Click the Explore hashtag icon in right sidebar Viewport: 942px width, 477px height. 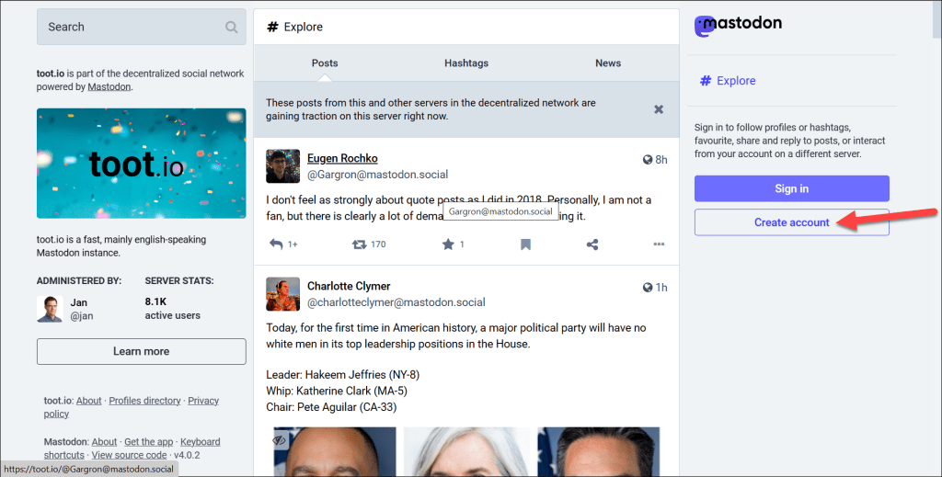click(706, 80)
